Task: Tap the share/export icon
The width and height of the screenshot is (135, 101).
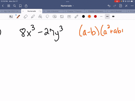Action: [26, 6]
